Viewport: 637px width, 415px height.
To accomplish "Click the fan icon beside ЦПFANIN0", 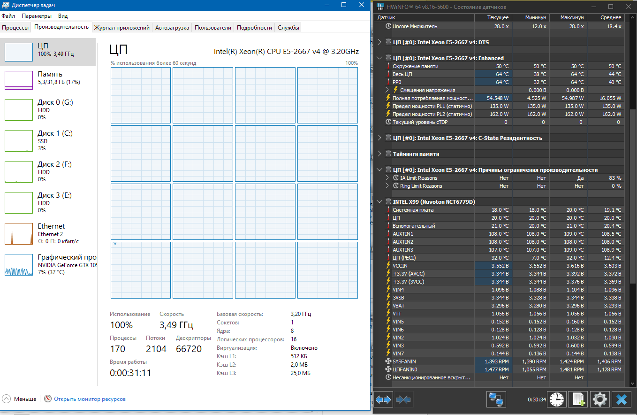I will pyautogui.click(x=388, y=369).
